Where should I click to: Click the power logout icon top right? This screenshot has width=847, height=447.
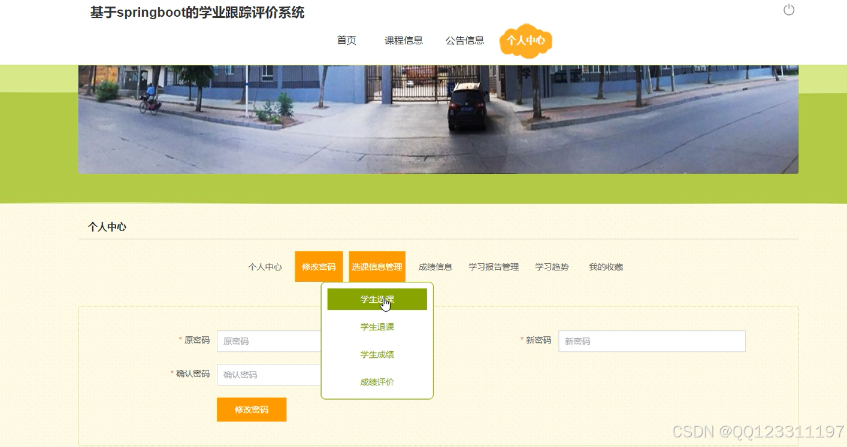pos(789,10)
